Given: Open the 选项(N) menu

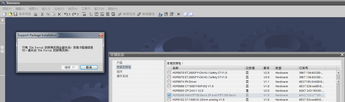Looking at the screenshot, I should coord(73,9).
